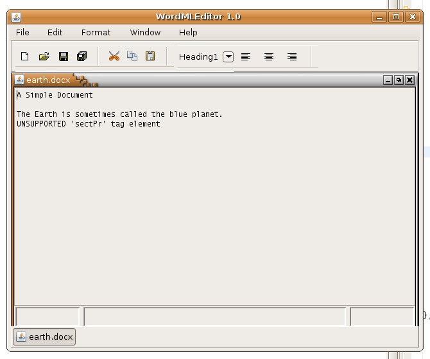
Task: Open the Help menu
Action: (188, 32)
